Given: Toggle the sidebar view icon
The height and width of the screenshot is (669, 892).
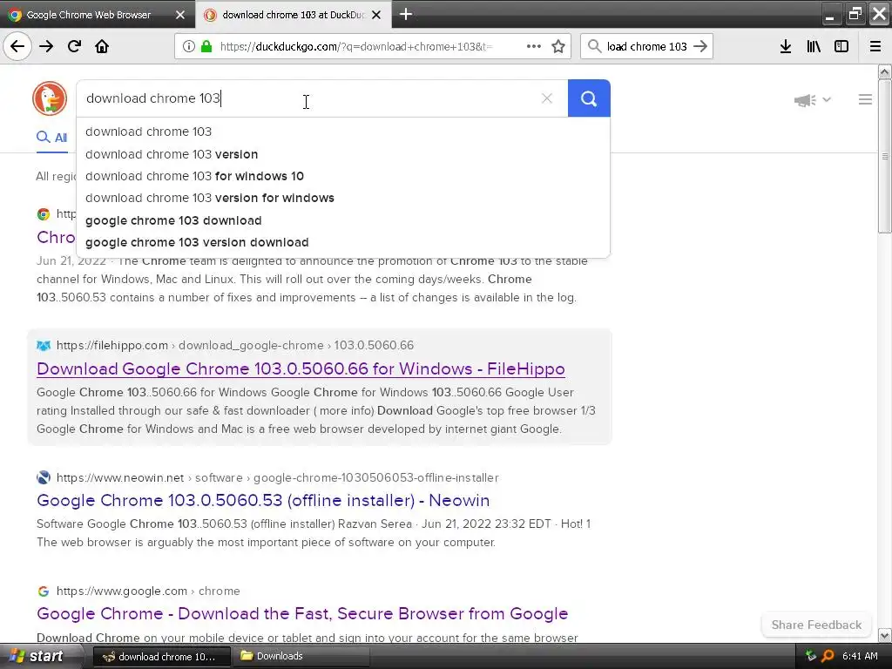Looking at the screenshot, I should coord(841,46).
